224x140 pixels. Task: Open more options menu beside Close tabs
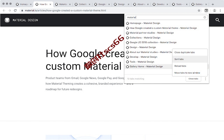205,79
